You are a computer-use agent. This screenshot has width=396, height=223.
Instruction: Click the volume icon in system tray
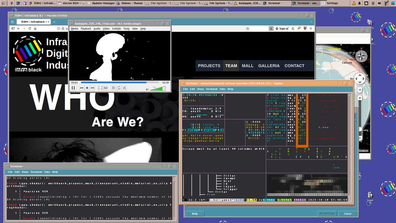[379, 3]
